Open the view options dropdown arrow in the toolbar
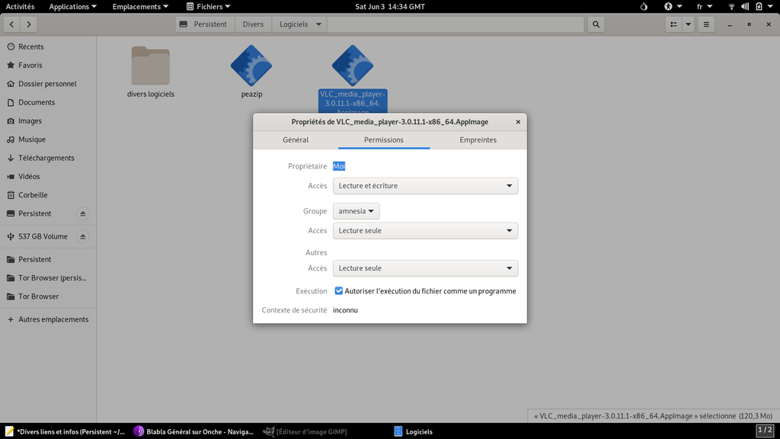The width and height of the screenshot is (780, 439). coord(689,24)
